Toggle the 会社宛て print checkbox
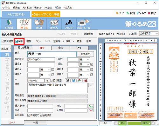 [x=41, y=115]
